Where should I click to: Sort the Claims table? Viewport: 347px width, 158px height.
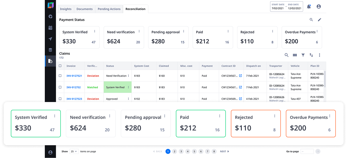point(311,55)
